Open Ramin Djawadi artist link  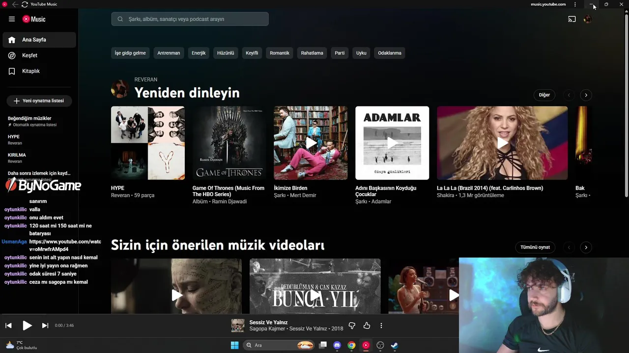click(x=229, y=202)
